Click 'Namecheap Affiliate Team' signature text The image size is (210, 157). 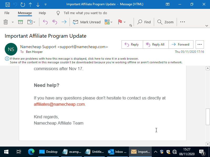pos(59,123)
